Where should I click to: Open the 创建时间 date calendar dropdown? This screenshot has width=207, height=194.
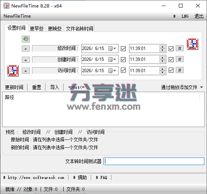(112, 59)
